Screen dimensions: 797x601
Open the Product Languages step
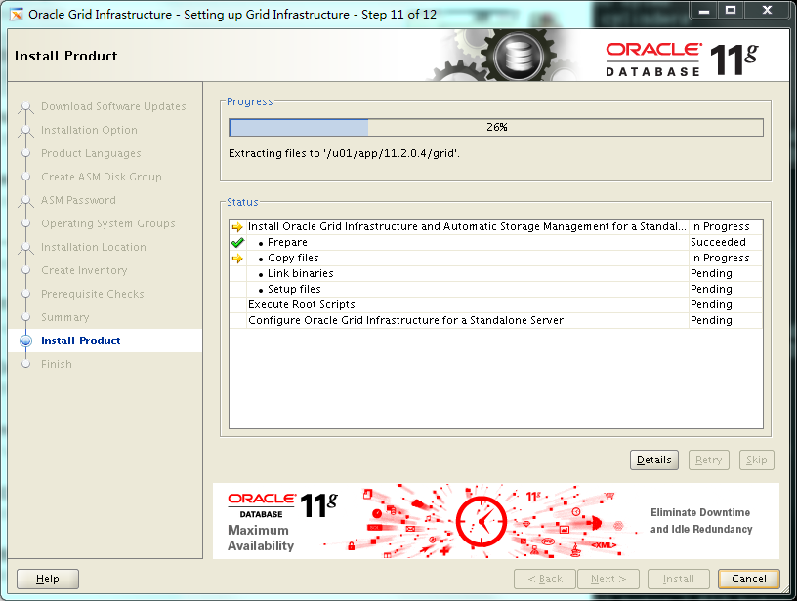click(x=91, y=153)
